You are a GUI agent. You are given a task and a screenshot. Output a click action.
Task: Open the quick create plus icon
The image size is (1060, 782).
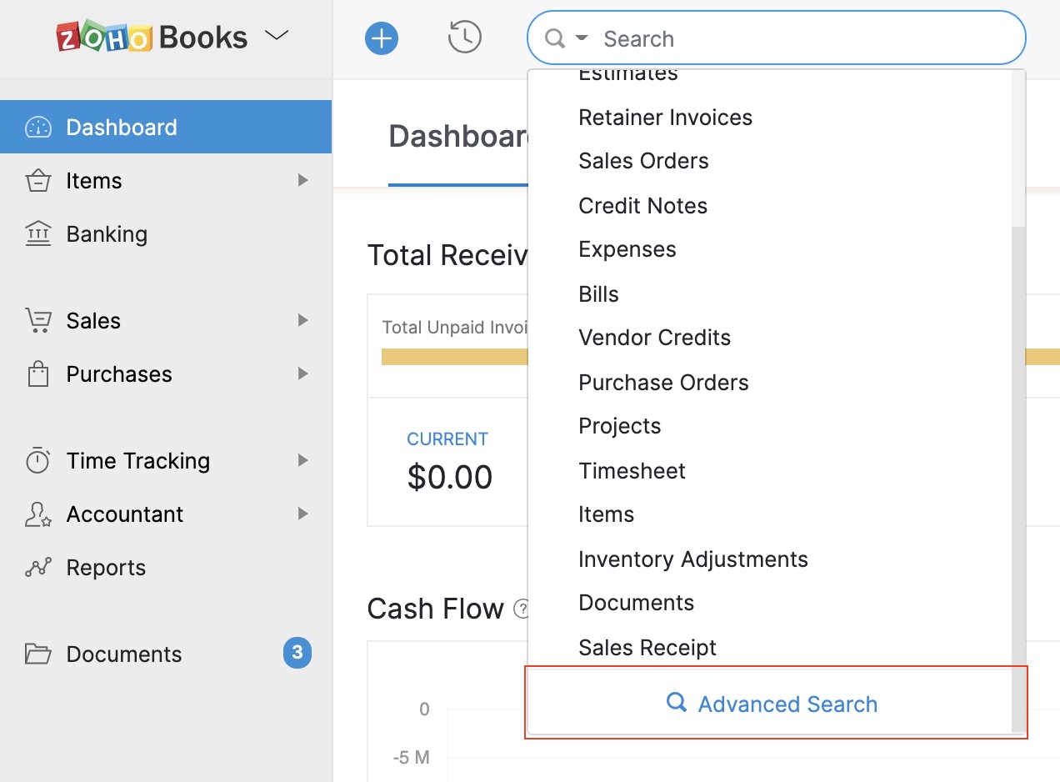point(381,38)
